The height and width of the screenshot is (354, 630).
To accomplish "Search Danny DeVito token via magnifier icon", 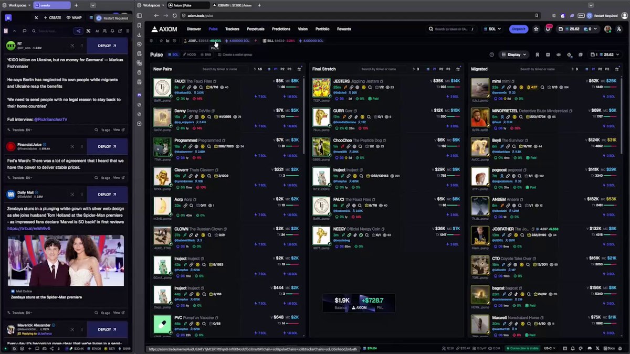I will click(x=209, y=116).
